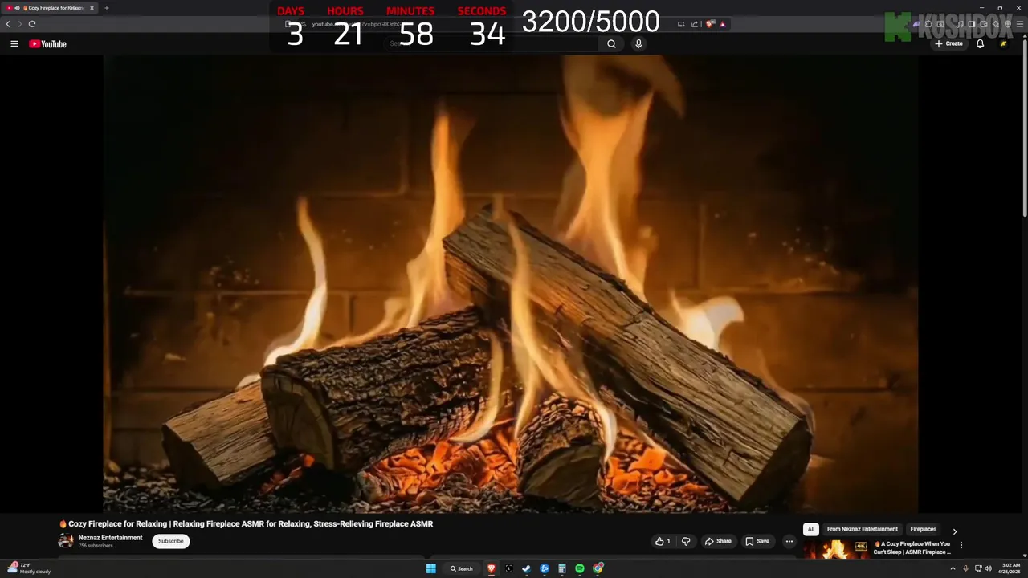
Task: Open Spotify from the taskbar
Action: pyautogui.click(x=580, y=568)
